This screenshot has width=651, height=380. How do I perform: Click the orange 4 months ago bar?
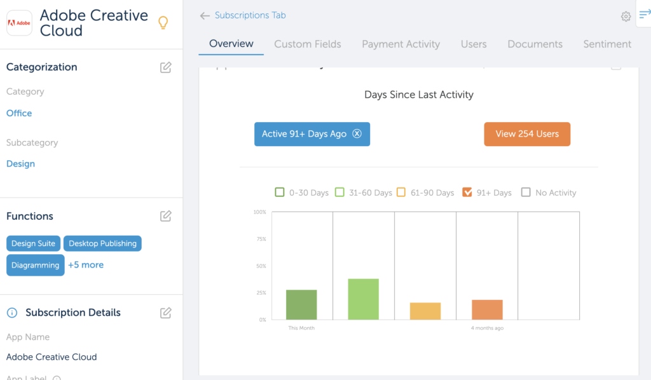coord(487,309)
